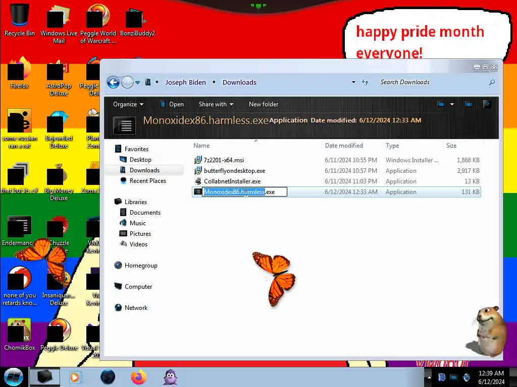Go back with the Explorer back arrow
Screen dimensions: 517x387
(113, 82)
